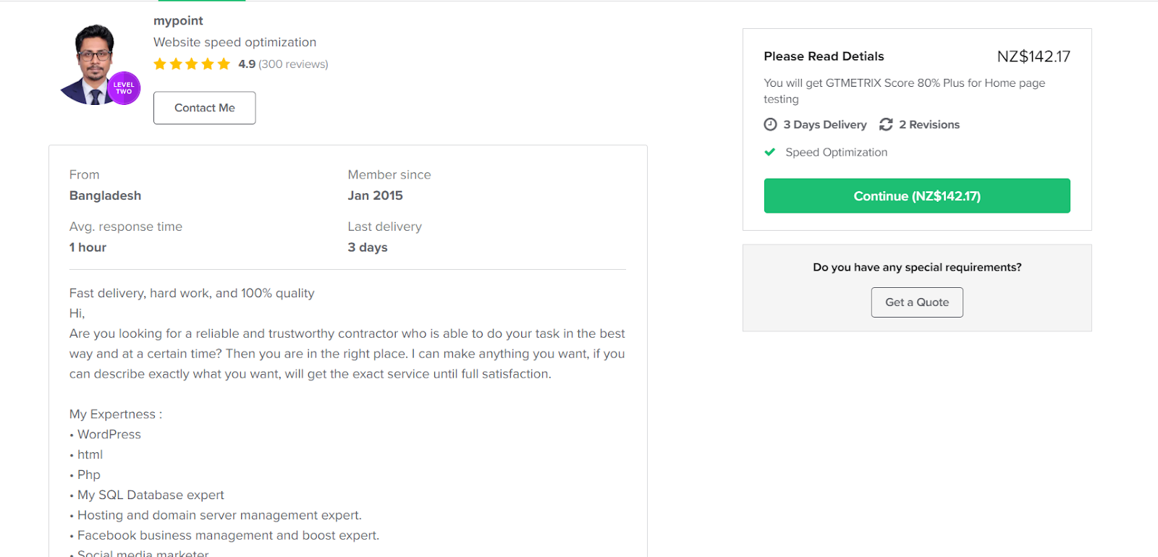Click the third gold rating star
This screenshot has height=557, width=1158.
(x=192, y=64)
